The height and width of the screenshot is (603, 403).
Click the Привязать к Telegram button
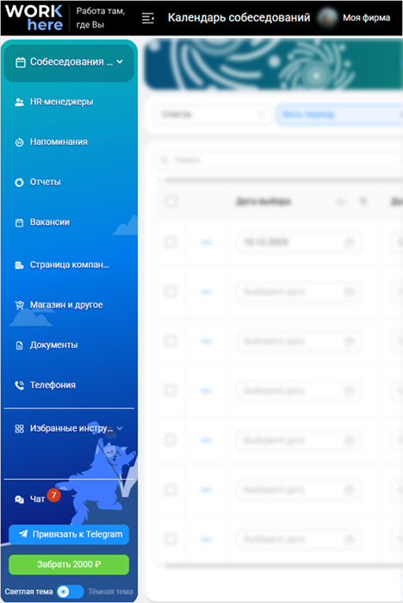69,534
